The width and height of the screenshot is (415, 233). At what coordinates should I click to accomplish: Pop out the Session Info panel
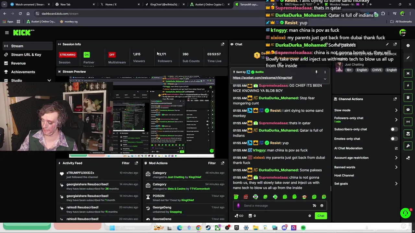pos(222,44)
